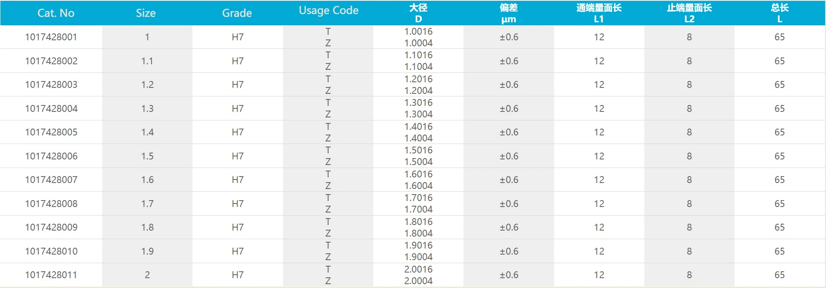Click ±0.6 deviation in row 1017428009
This screenshot has height=288, width=826.
pos(509,228)
